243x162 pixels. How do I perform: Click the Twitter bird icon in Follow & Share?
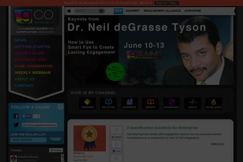pos(16,125)
